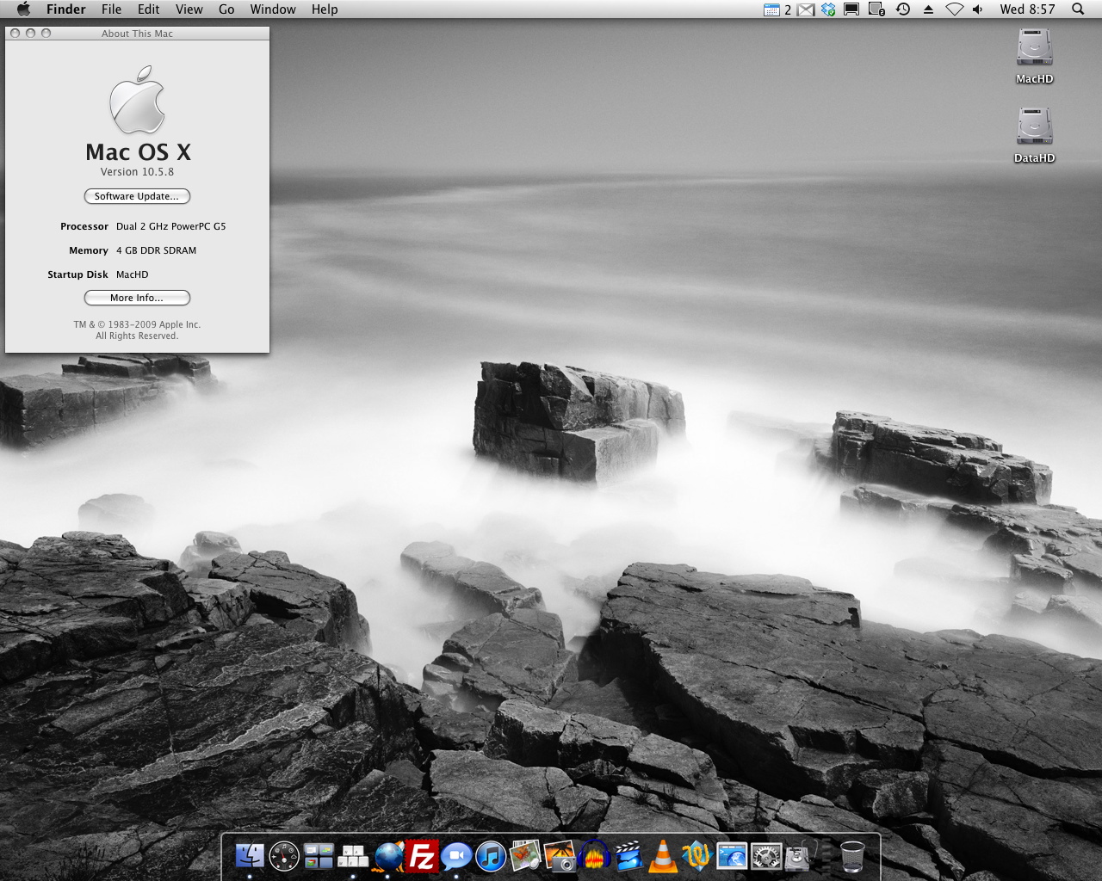This screenshot has width=1102, height=881.
Task: Open iChat video bubble icon
Action: point(456,856)
